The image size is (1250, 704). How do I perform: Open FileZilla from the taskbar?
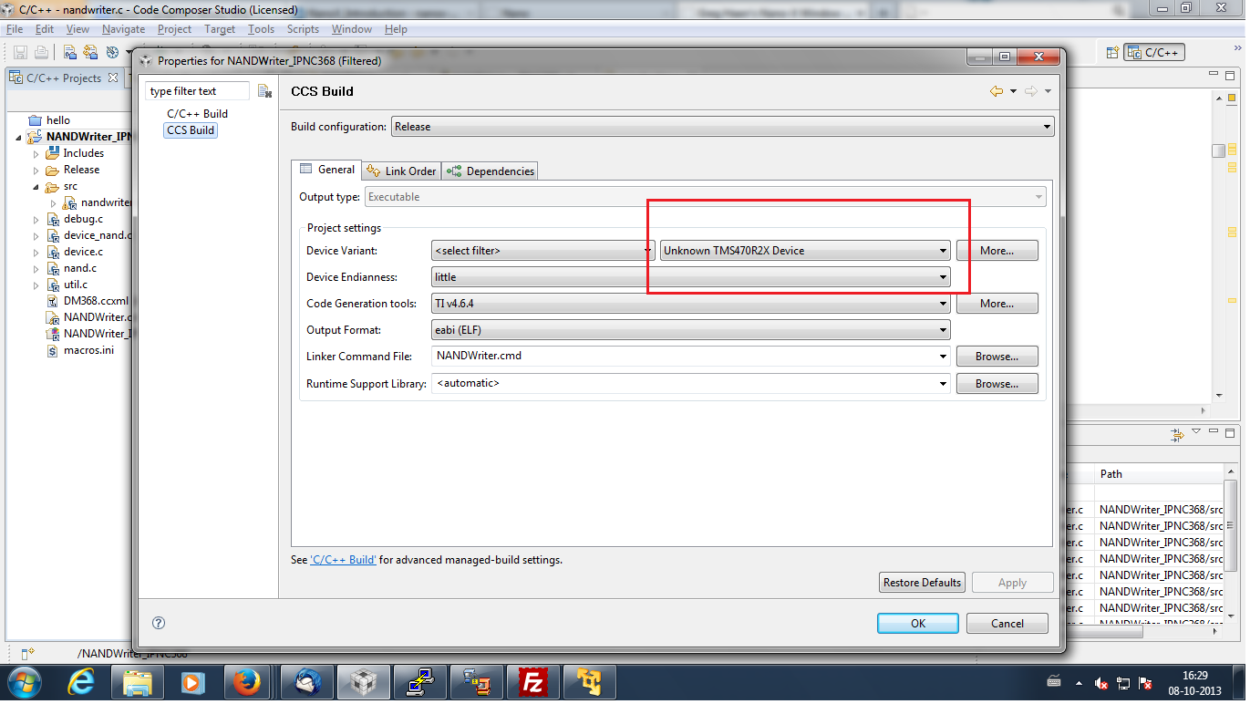click(x=532, y=682)
